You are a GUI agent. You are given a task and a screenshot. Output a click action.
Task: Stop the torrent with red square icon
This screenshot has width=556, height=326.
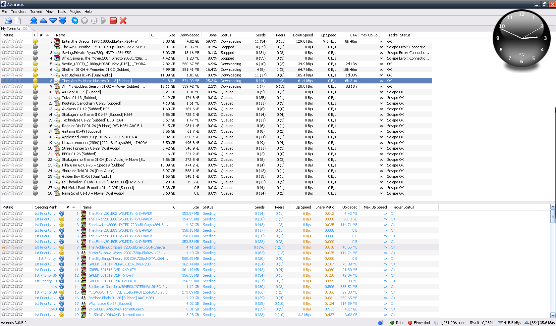[113, 21]
